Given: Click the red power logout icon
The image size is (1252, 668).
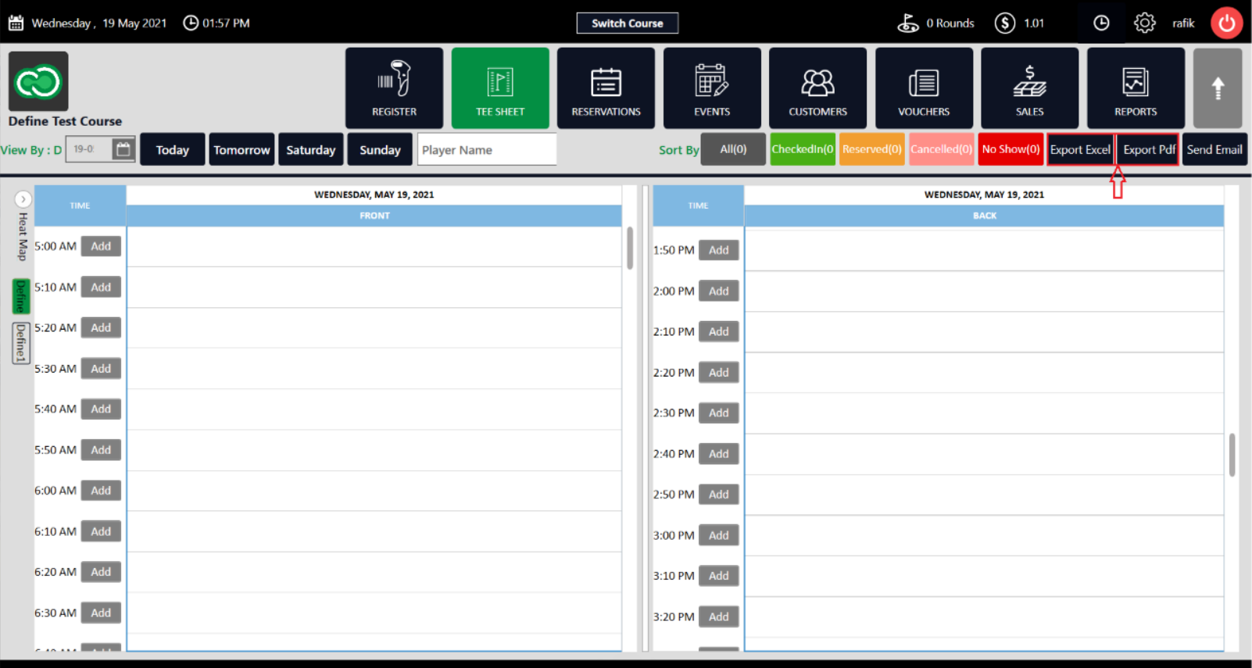Looking at the screenshot, I should [x=1227, y=23].
